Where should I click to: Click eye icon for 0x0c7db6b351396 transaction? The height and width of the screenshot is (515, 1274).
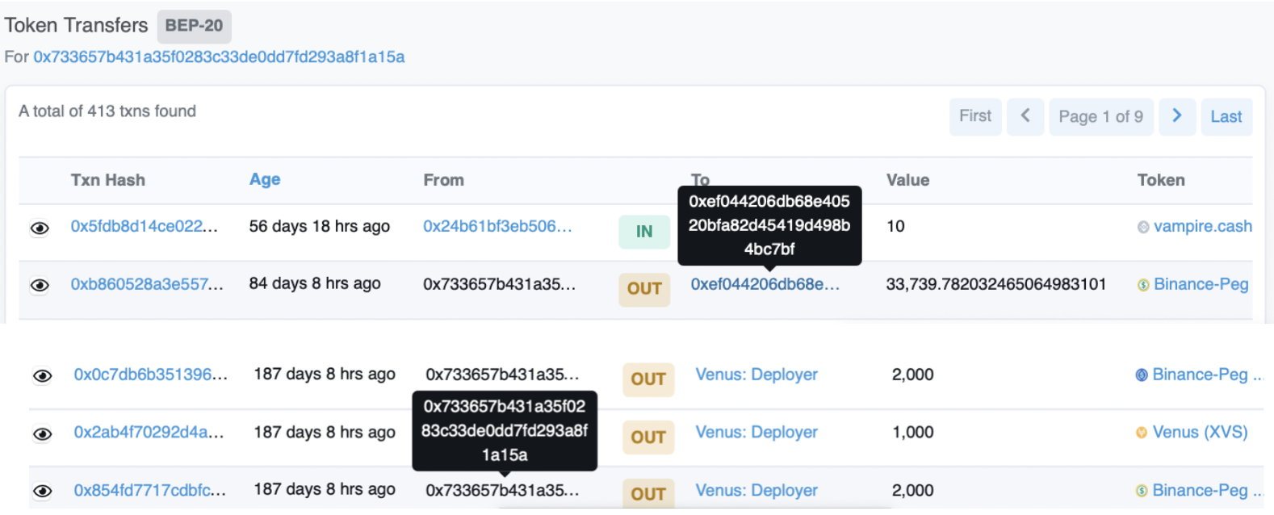tap(43, 376)
